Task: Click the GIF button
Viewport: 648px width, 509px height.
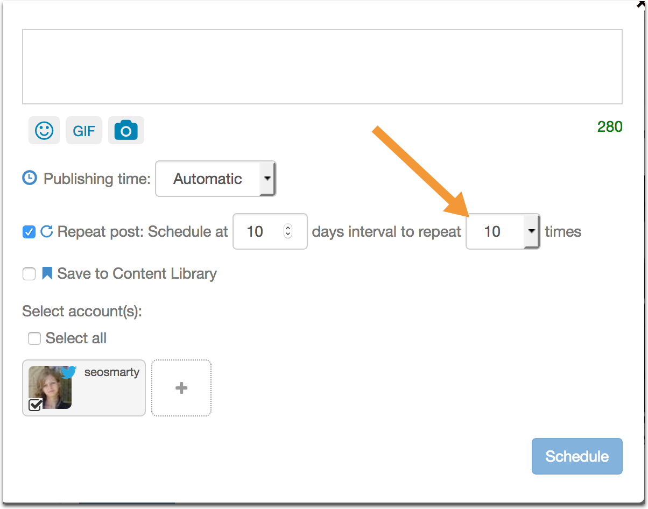Action: [x=84, y=131]
